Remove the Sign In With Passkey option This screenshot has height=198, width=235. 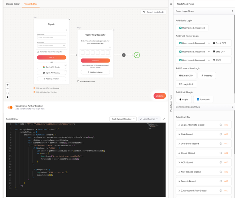(x=65, y=71)
